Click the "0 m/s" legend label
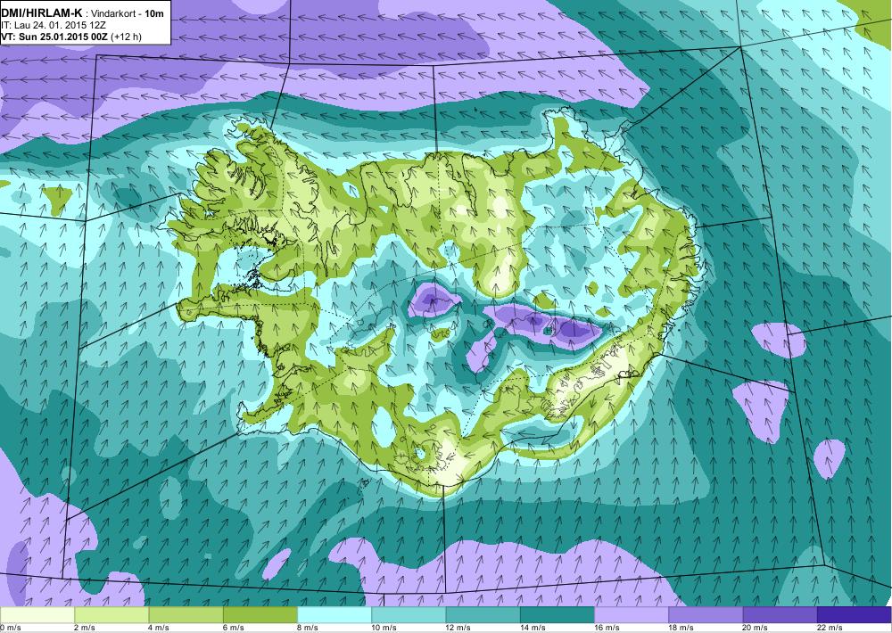 click(x=10, y=628)
